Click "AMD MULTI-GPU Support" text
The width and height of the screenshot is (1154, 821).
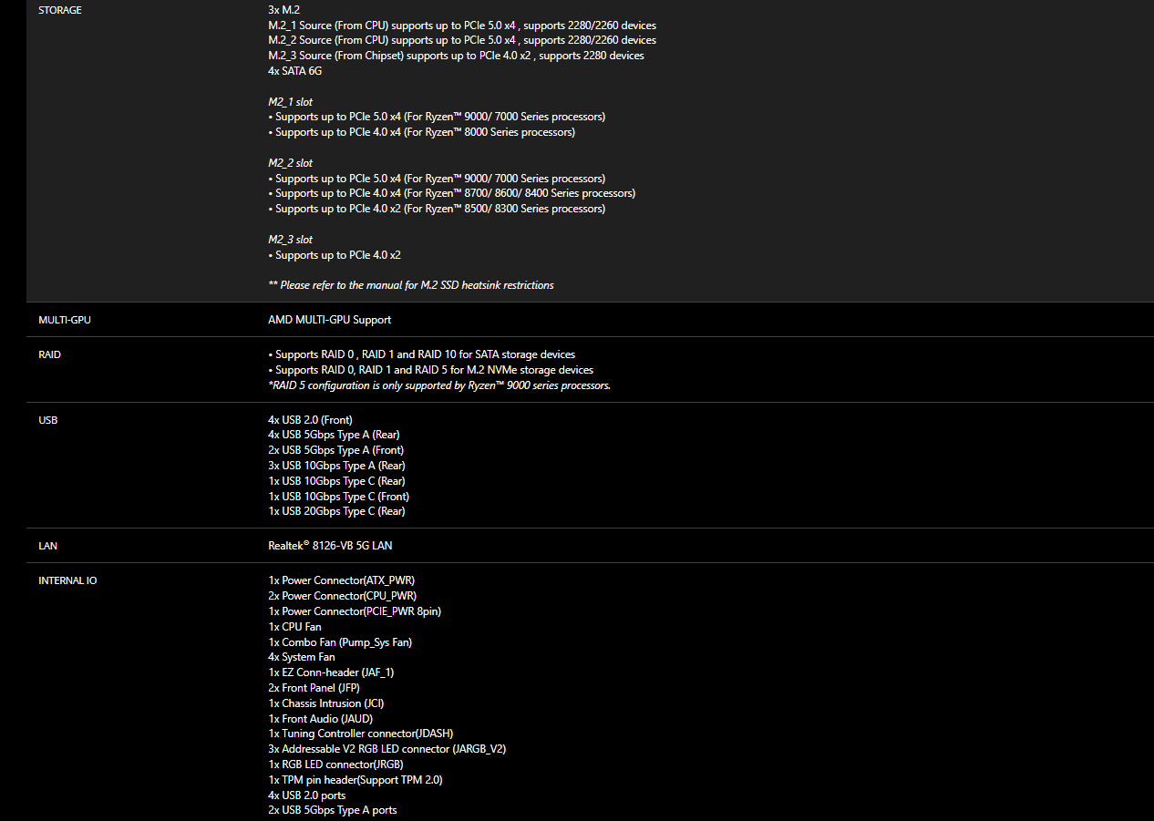click(x=329, y=320)
